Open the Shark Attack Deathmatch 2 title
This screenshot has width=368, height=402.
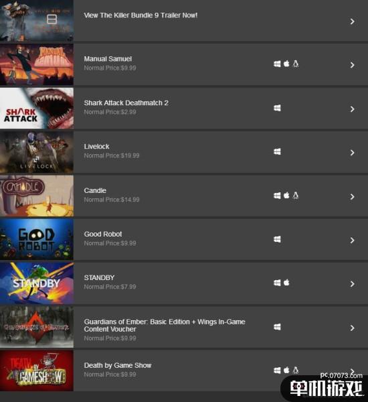pyautogui.click(x=126, y=103)
